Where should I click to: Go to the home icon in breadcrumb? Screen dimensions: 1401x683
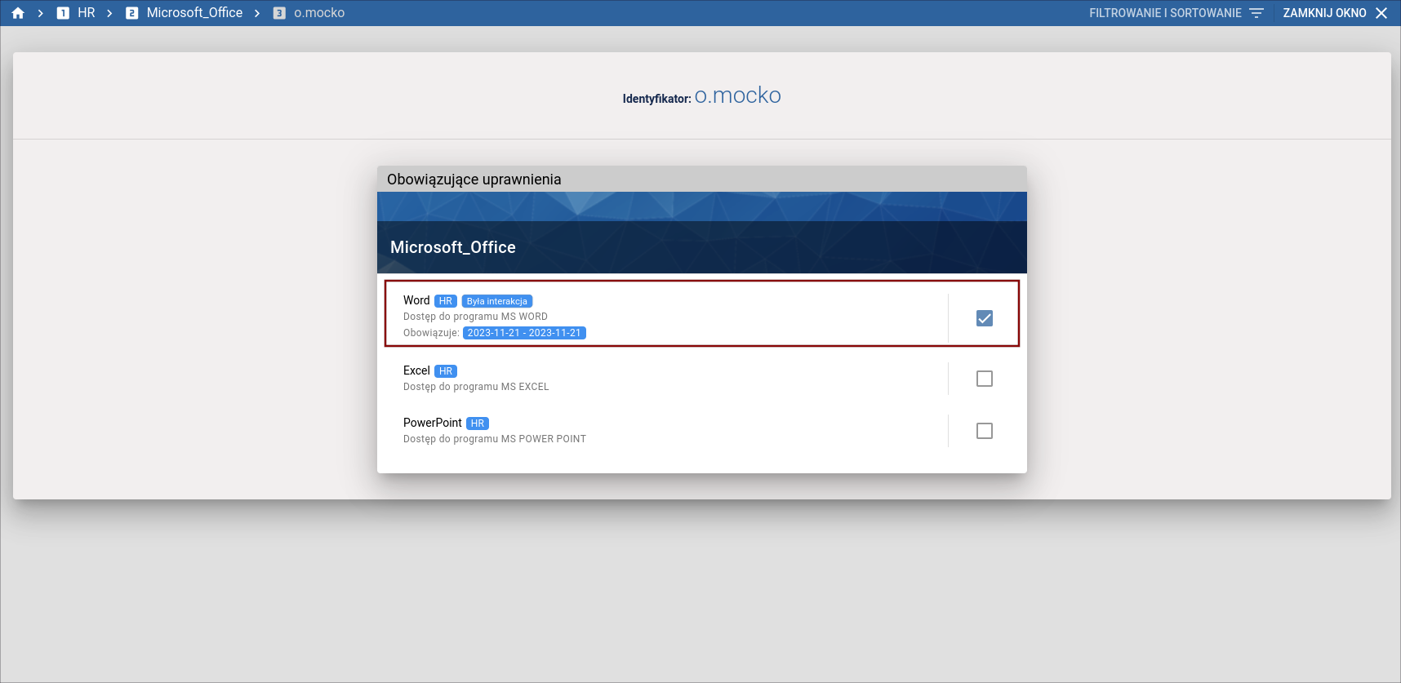pos(18,13)
